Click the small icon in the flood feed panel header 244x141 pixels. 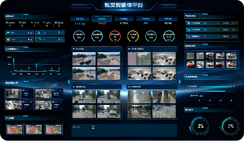coord(129,87)
